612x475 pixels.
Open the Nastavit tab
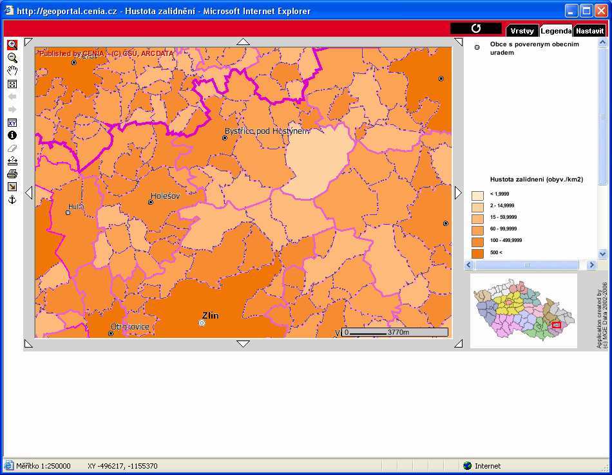[x=589, y=31]
